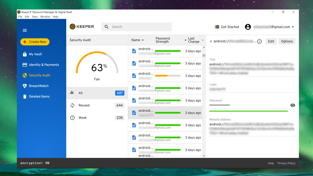Screen dimensions: 313x176
Task: Open the File menu
Action: pos(20,17)
